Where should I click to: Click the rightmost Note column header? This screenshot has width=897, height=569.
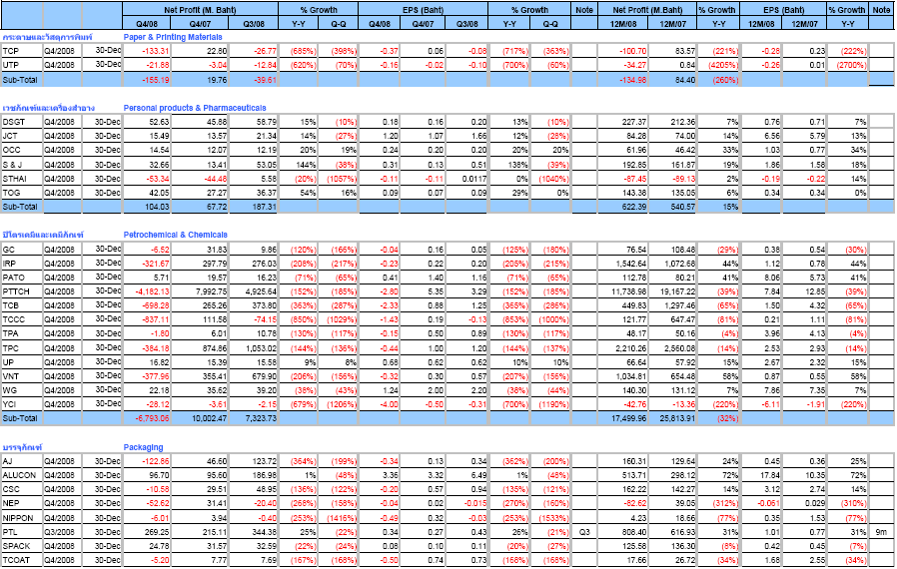pos(881,10)
